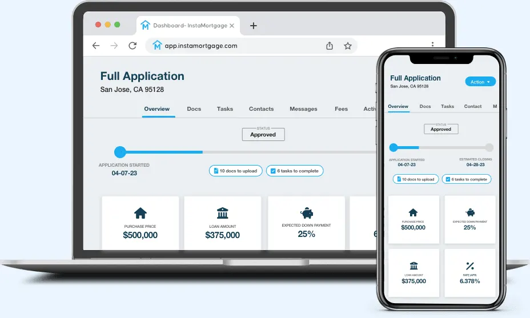Click the 10 docs to upload button on laptop
Viewport: 530px width, 318px height.
coord(235,171)
